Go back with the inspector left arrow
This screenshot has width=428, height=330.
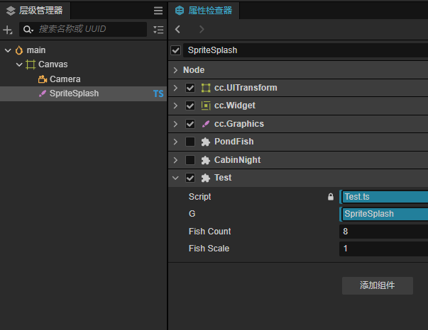(177, 29)
